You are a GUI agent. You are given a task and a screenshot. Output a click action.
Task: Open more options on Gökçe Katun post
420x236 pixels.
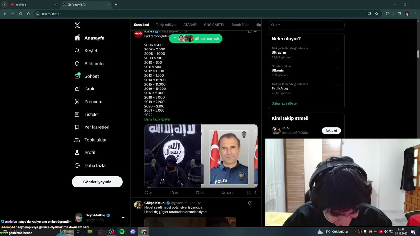(256, 203)
